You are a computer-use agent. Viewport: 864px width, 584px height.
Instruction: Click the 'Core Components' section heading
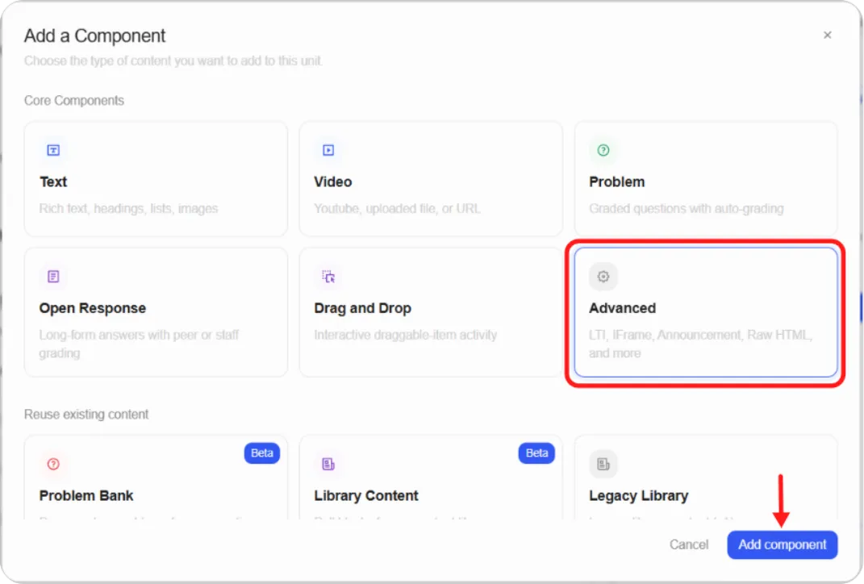click(x=74, y=100)
